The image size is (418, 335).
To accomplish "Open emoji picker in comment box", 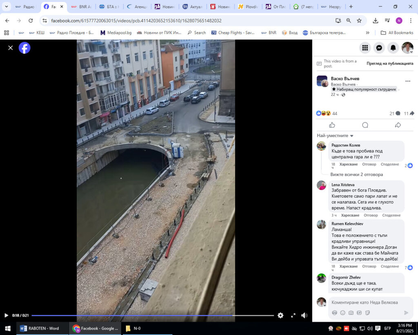I will pos(342,313).
